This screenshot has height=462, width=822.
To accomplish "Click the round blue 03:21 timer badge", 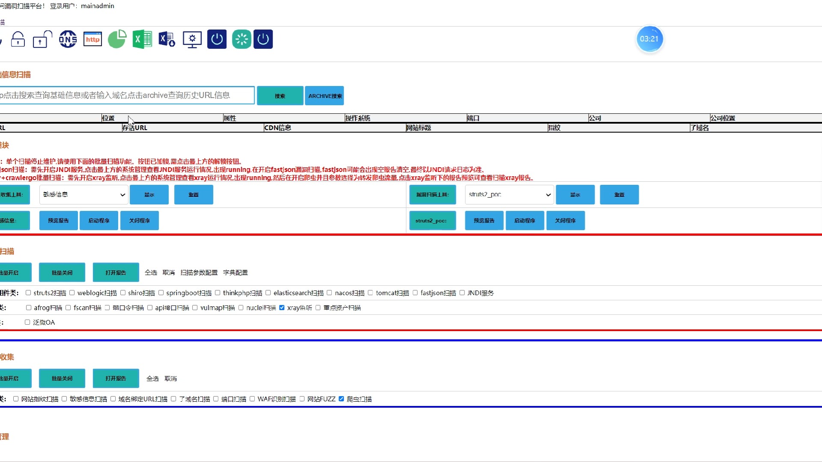I will 649,39.
